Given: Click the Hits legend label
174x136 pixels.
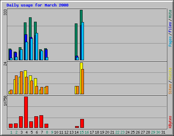Looking at the screenshot, I should coord(170,14).
